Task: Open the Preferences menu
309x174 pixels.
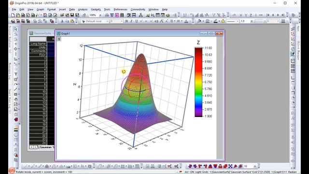Action: coord(120,9)
